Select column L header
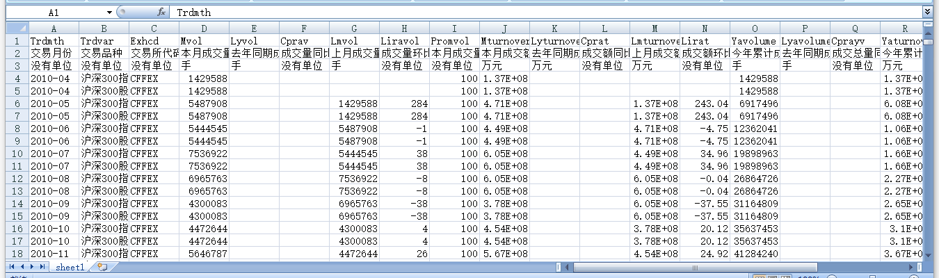 pyautogui.click(x=605, y=28)
